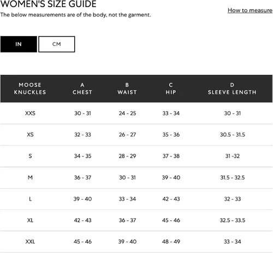
Task: Select the S size row label
Action: click(x=30, y=156)
